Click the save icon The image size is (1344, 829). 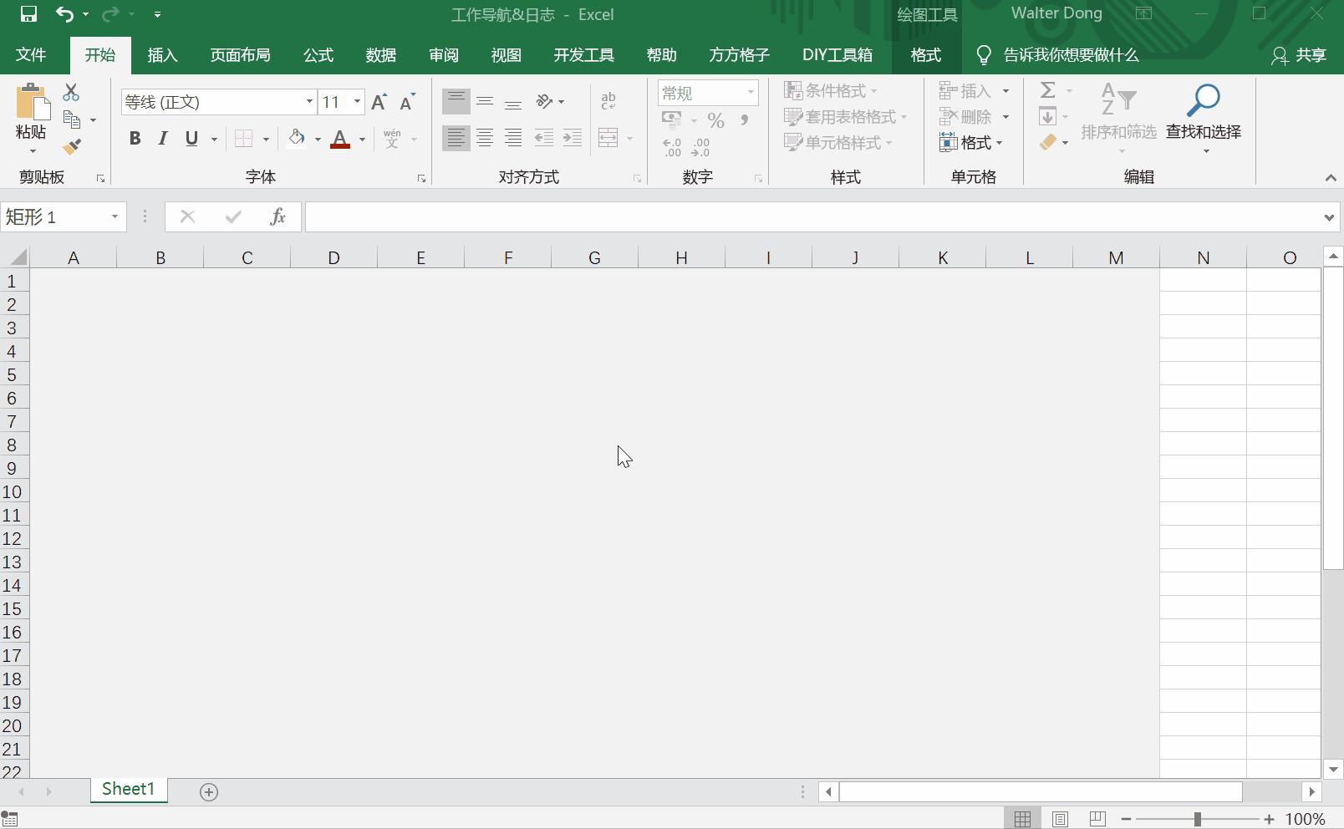[x=28, y=13]
